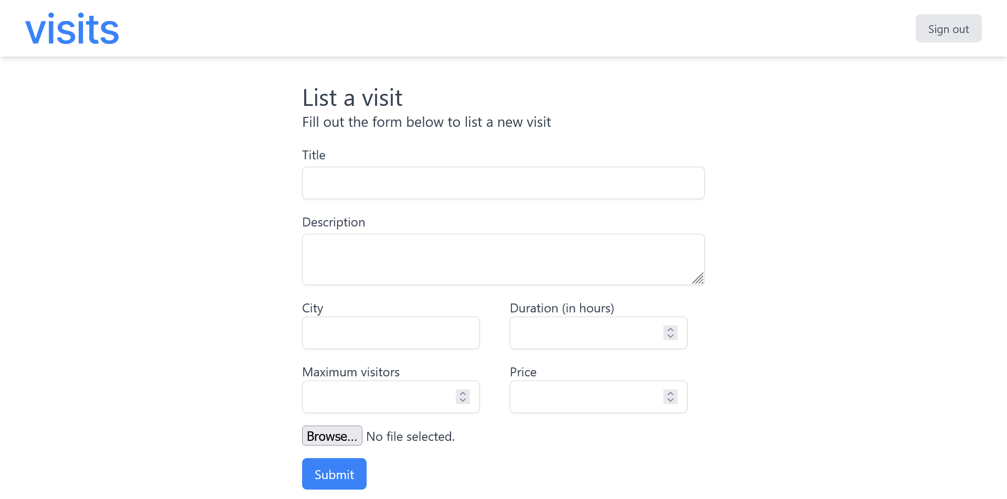Screen dimensions: 1007x499
Task: Increment Maximum visitors with the up arrow
Action: [x=462, y=394]
